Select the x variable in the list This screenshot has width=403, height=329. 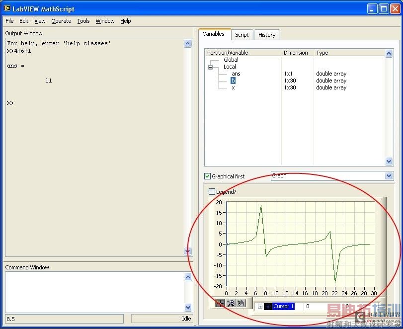pyautogui.click(x=233, y=87)
